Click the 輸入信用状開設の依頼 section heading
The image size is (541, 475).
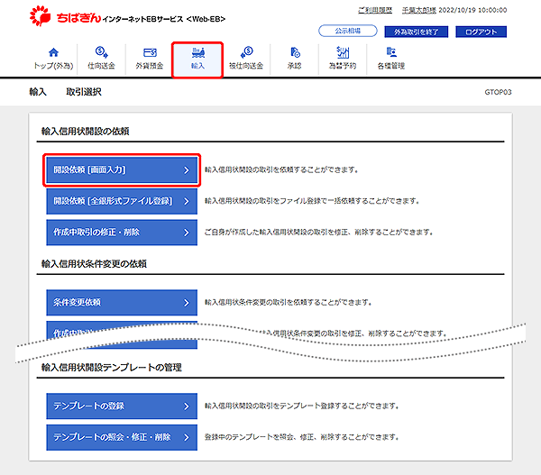tap(86, 131)
